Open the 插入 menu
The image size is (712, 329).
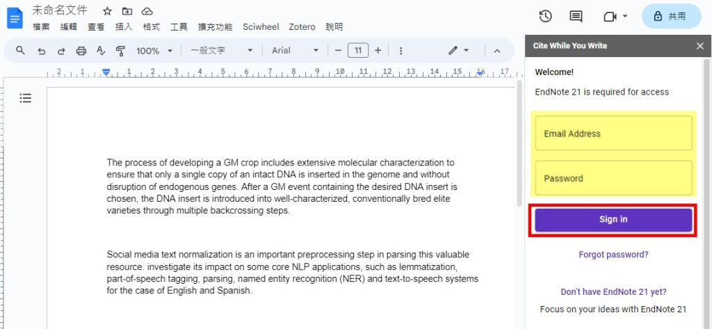click(x=124, y=27)
